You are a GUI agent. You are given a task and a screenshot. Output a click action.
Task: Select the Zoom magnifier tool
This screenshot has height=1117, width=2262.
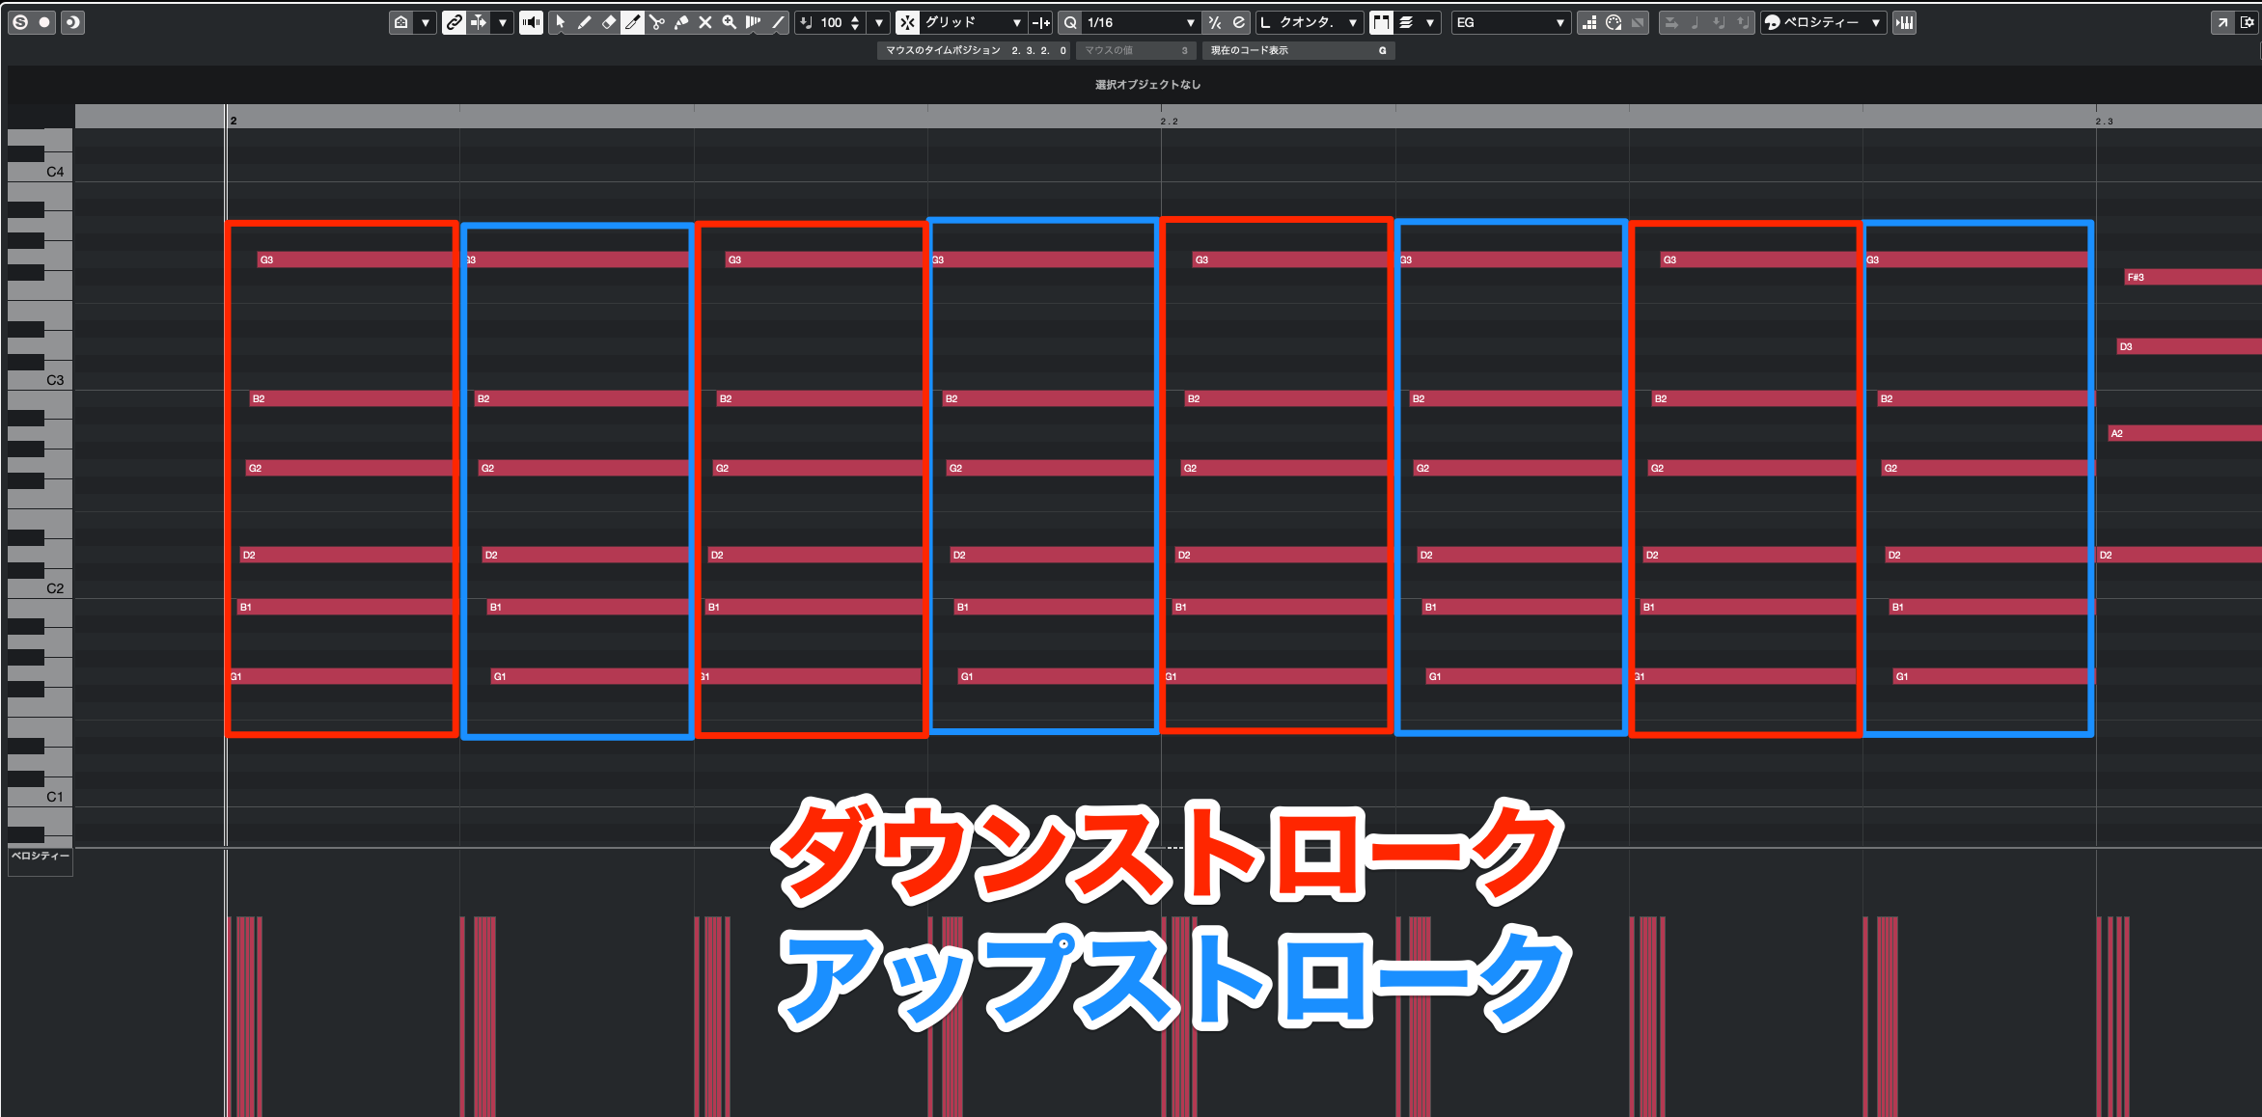[730, 22]
